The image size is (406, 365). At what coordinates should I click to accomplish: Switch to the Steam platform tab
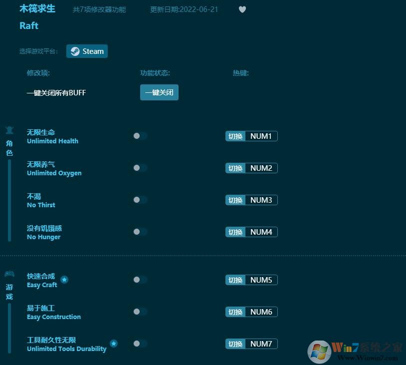(87, 51)
